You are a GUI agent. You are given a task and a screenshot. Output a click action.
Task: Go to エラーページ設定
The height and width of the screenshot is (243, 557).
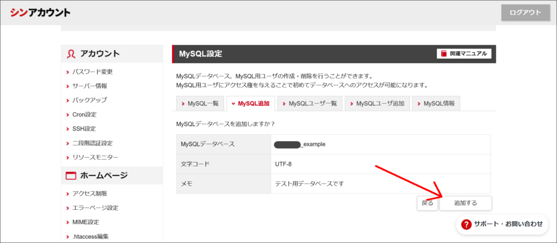click(95, 208)
